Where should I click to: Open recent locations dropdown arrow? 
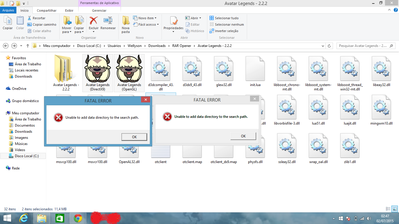[21, 46]
